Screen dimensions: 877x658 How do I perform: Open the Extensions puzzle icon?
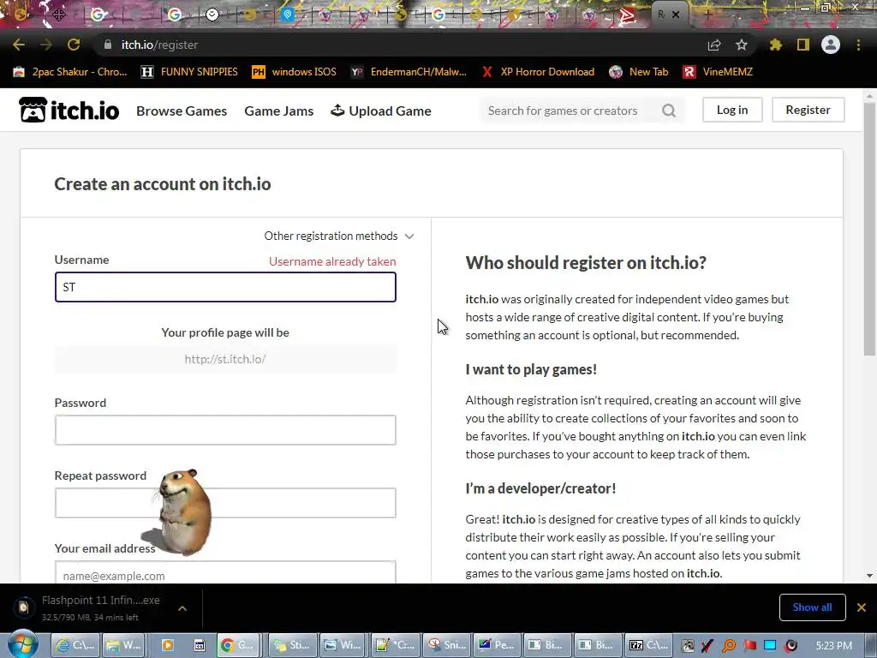click(776, 45)
